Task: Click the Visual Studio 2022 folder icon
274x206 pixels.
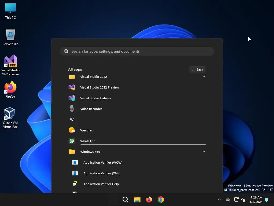Action: tap(72, 77)
